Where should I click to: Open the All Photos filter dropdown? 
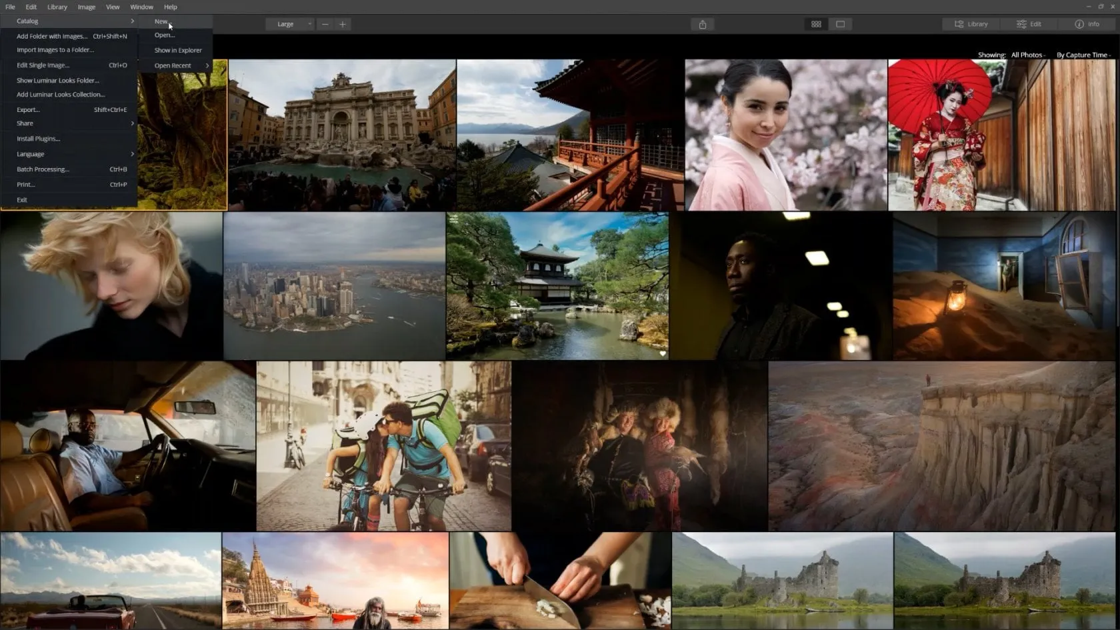tap(1027, 55)
